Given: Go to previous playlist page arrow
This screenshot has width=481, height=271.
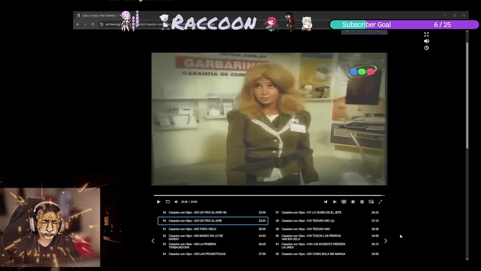Looking at the screenshot, I should point(153,241).
